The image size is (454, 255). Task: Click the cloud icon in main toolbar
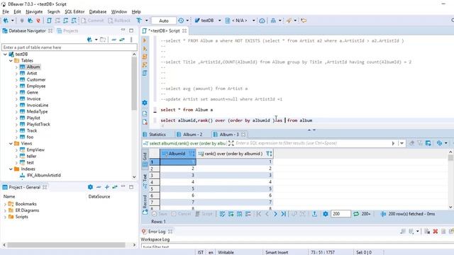pyautogui.click(x=262, y=21)
